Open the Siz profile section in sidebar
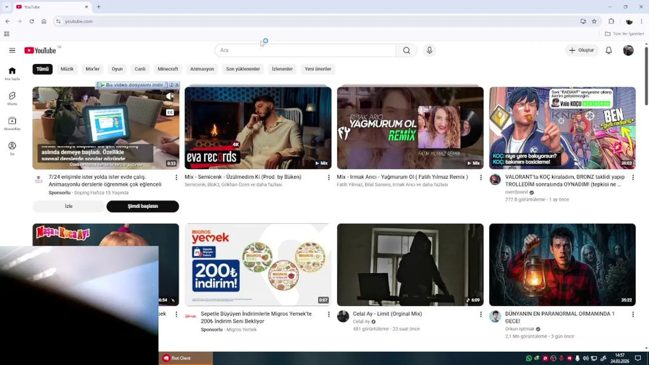This screenshot has width=649, height=365. pyautogui.click(x=12, y=148)
